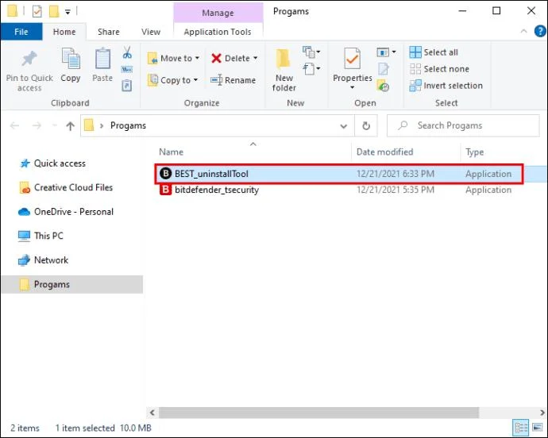Select the Home ribbon tab
548x438 pixels.
64,32
